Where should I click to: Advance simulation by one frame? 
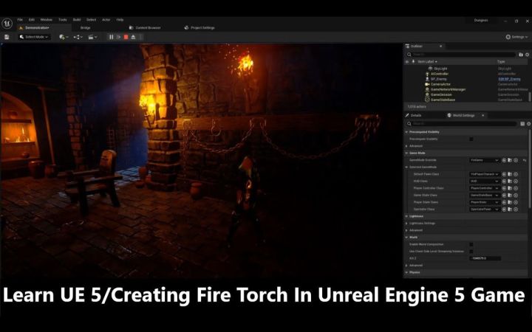coord(118,37)
